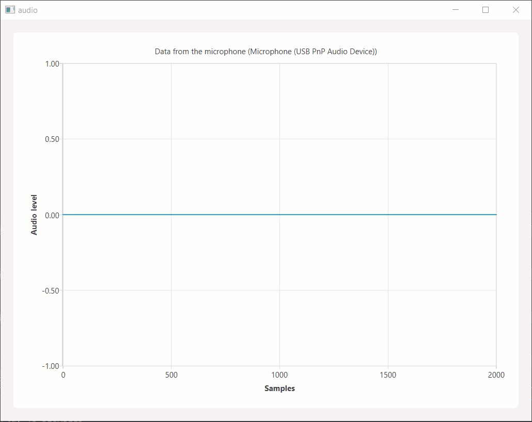Viewport: 532px width, 422px height.
Task: Minimize the audio window
Action: 455,10
